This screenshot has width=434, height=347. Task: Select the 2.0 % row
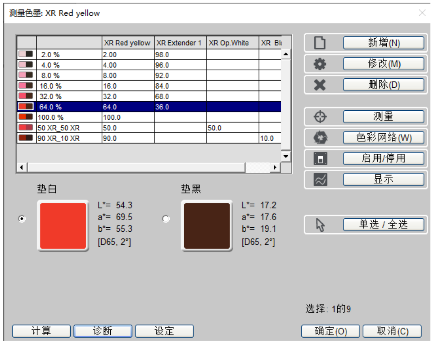coord(149,54)
